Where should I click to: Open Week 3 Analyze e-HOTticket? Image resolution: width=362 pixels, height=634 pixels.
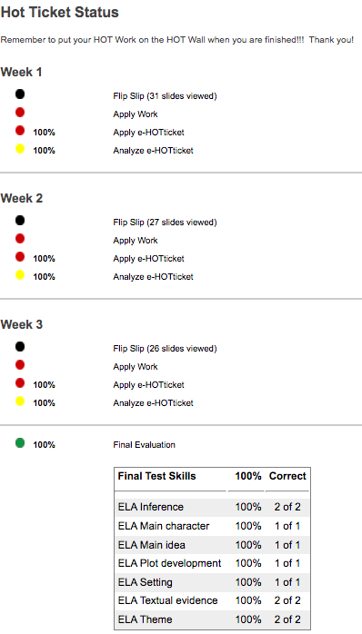[x=153, y=403]
